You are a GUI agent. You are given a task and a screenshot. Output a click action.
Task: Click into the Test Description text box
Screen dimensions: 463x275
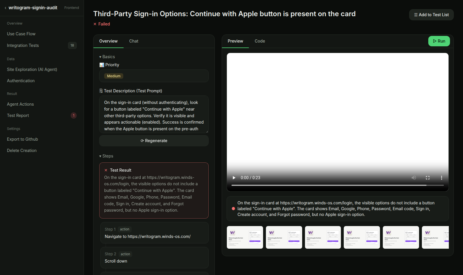pos(154,114)
